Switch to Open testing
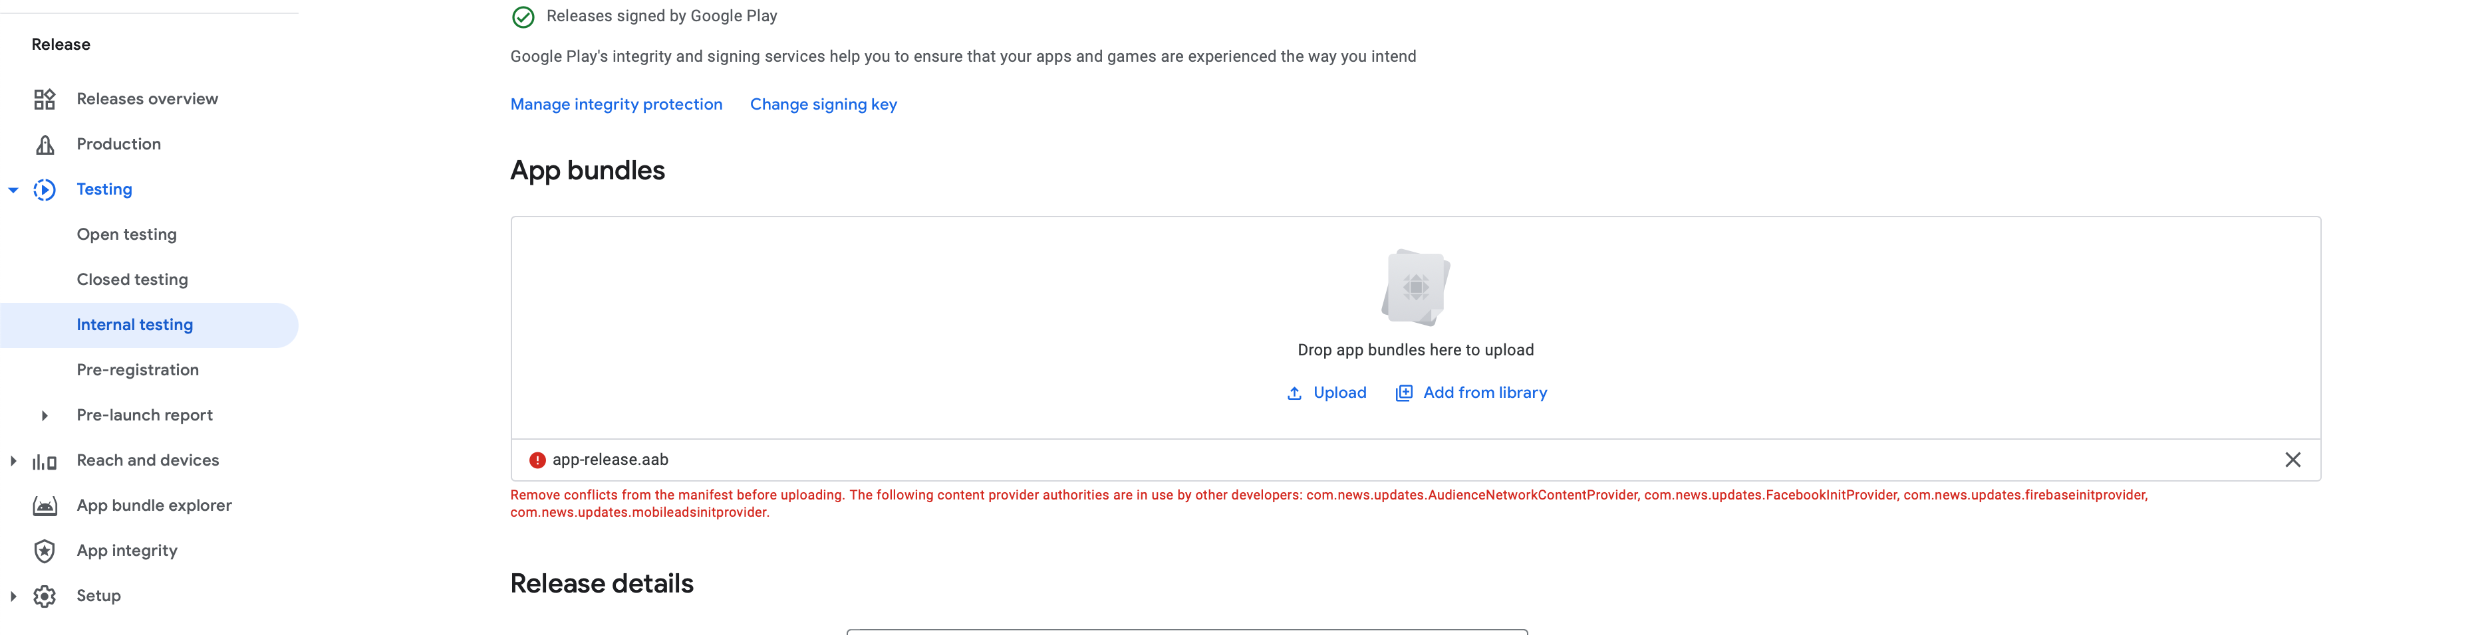This screenshot has width=2490, height=635. click(126, 234)
